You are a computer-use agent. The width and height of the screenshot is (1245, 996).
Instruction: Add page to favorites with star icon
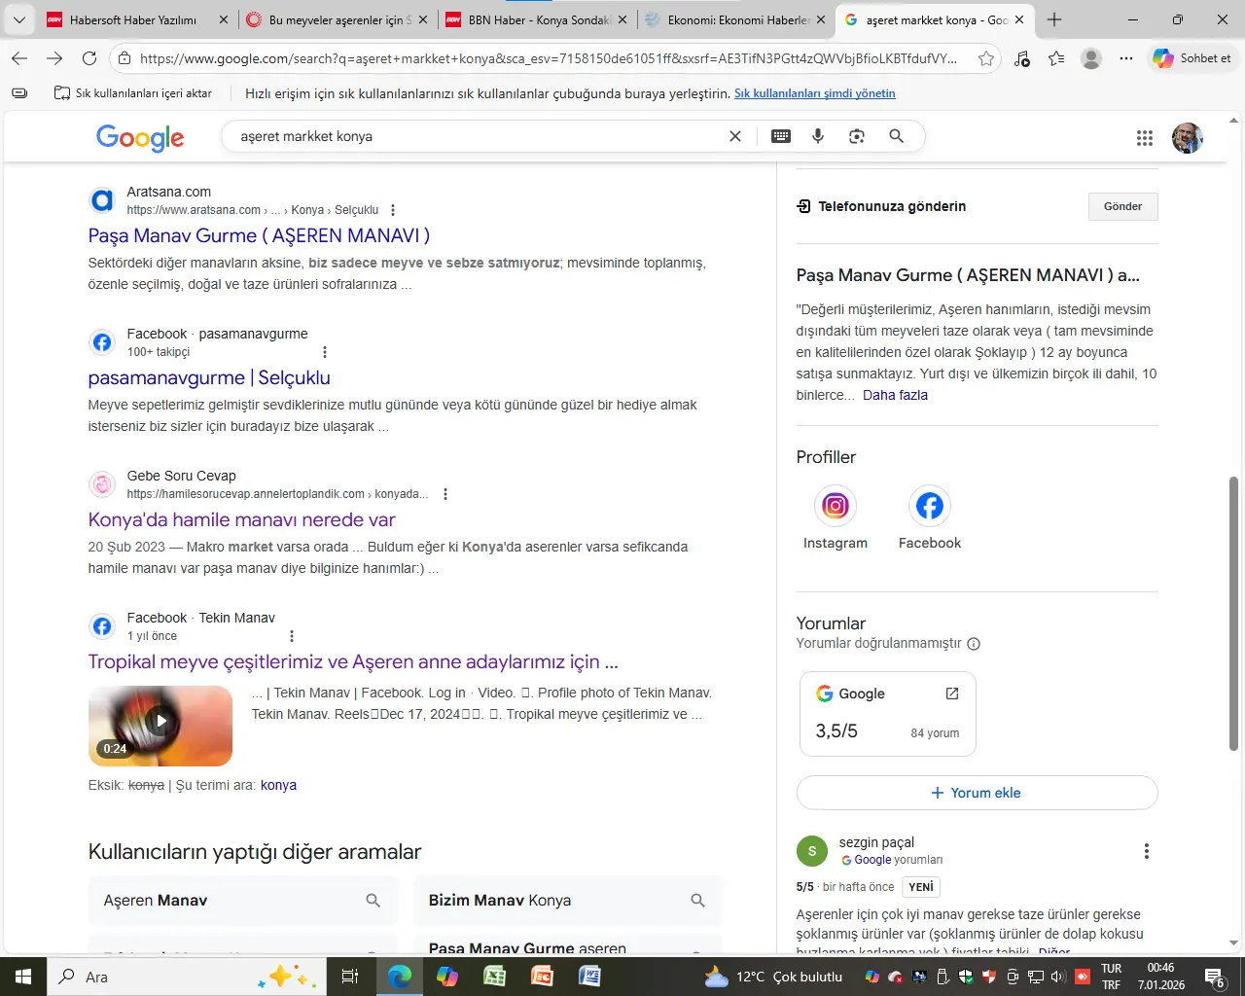(x=986, y=58)
